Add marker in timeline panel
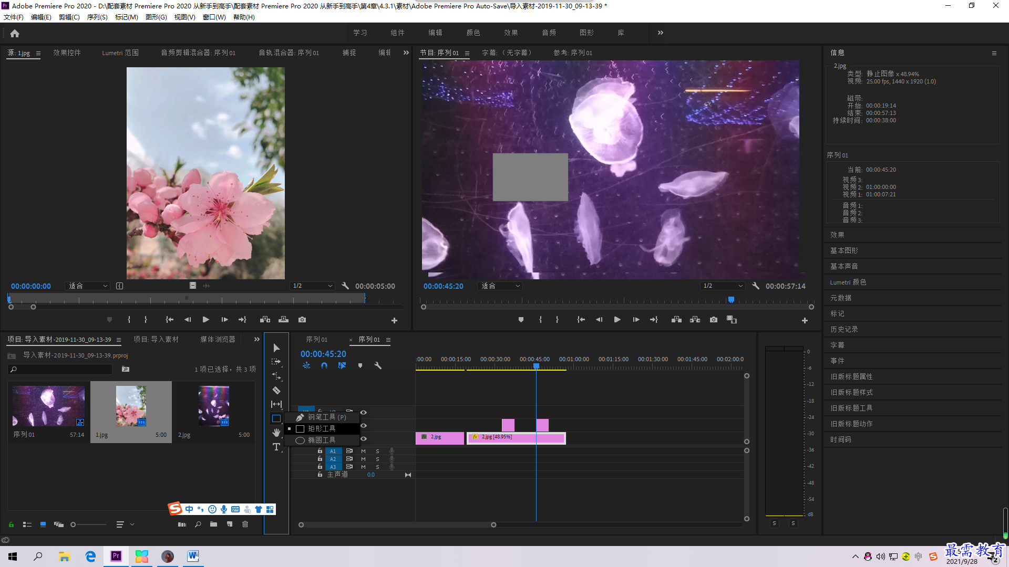The image size is (1009, 567). click(360, 365)
